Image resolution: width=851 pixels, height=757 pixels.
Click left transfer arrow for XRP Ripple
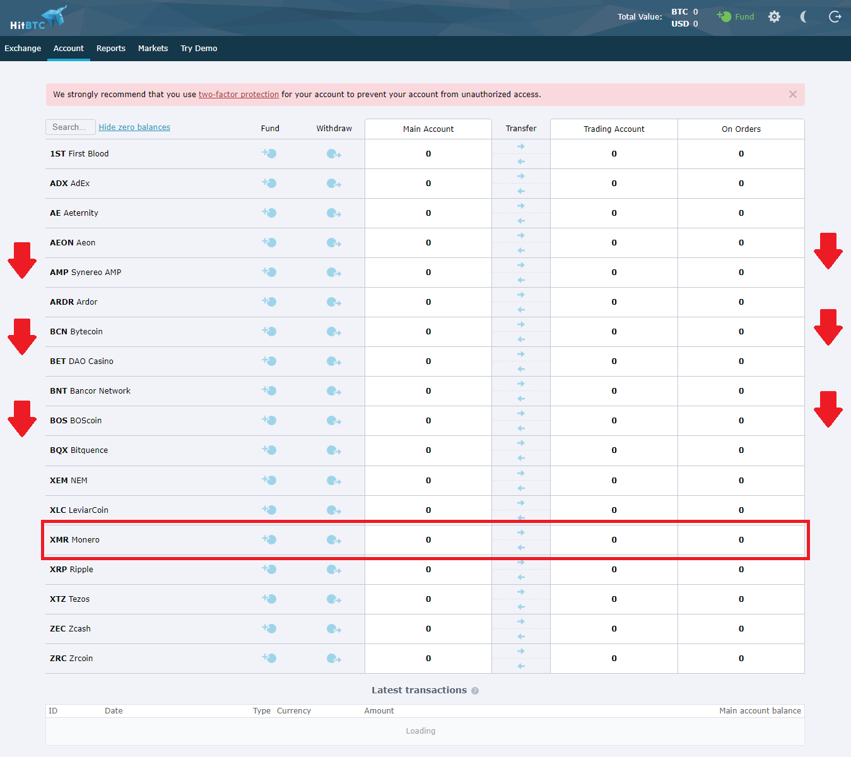[521, 577]
